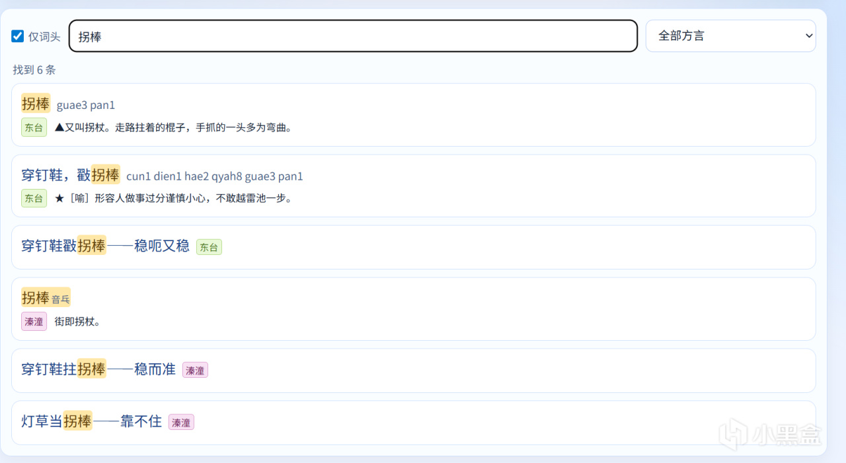846x463 pixels.
Task: Click 东台 tag under 穿钉鞋，戳拐棒
Action: [34, 198]
